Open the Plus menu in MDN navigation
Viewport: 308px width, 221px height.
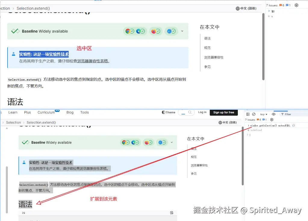click(27, 112)
